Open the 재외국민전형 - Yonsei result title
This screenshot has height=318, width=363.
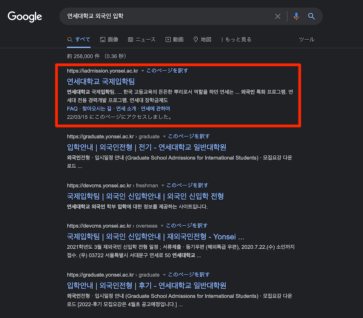[156, 237]
